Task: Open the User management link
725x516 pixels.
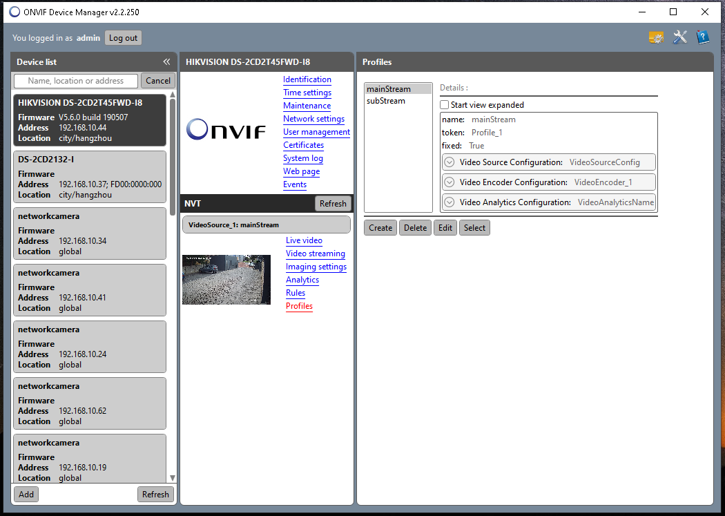Action: click(x=317, y=132)
